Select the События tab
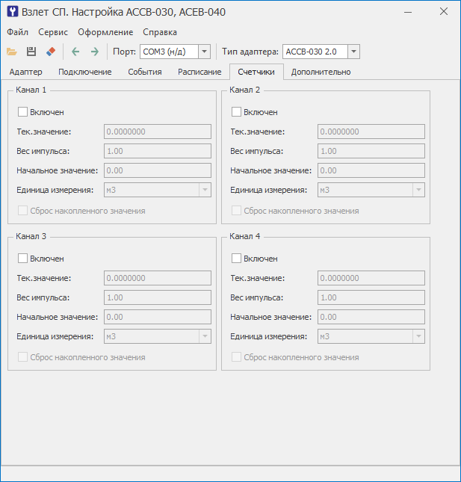 144,72
